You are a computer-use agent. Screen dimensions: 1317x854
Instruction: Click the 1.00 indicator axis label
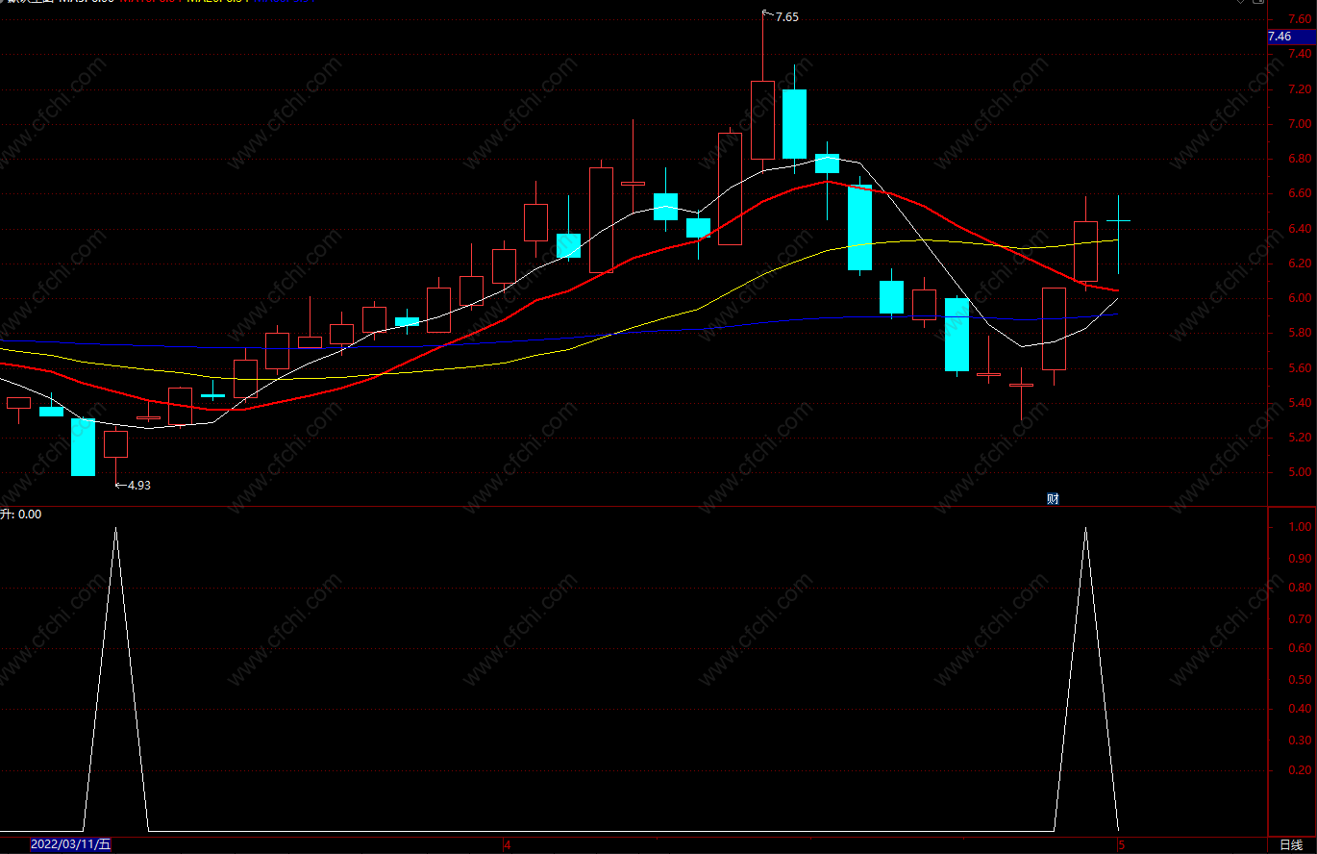tap(1300, 527)
